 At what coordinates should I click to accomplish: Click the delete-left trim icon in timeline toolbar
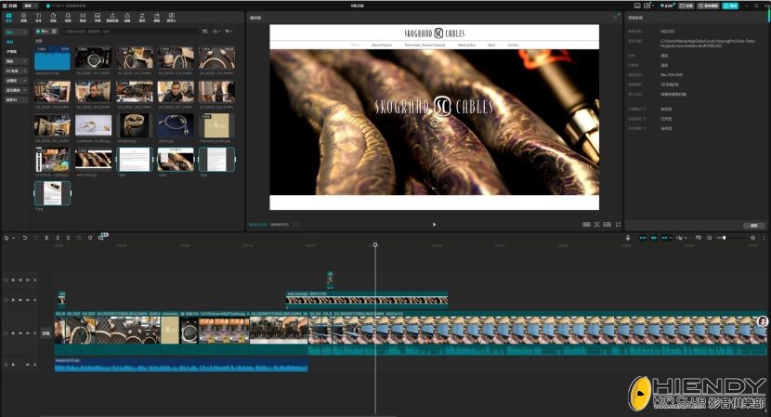coord(58,238)
